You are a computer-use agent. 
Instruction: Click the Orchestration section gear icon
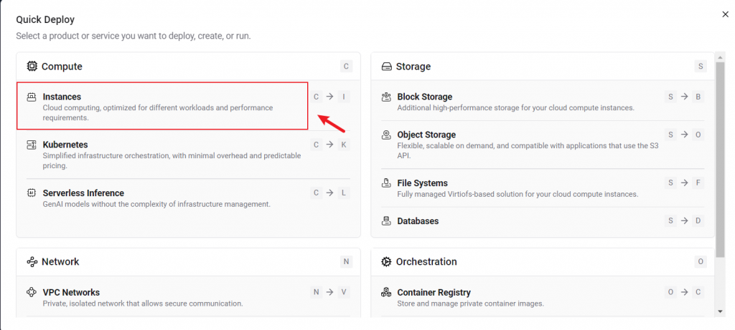tap(386, 262)
